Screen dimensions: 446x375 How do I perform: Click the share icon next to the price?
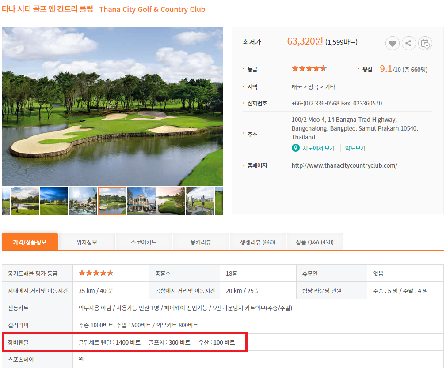[408, 43]
